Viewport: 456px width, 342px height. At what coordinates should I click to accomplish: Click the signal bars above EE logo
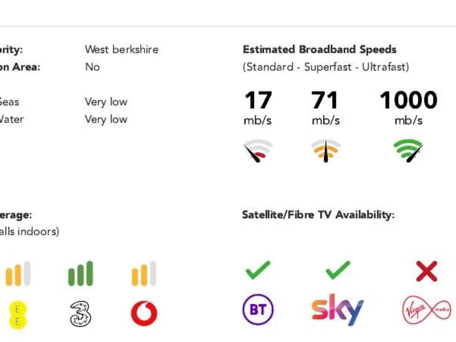tap(18, 274)
